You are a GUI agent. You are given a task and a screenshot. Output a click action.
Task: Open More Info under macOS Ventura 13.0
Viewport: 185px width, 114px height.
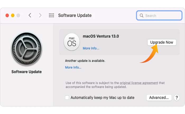(91, 48)
